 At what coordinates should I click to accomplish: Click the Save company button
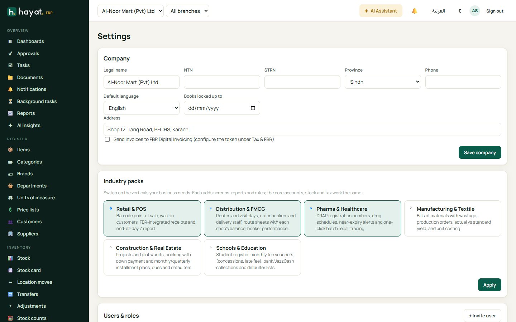click(480, 152)
